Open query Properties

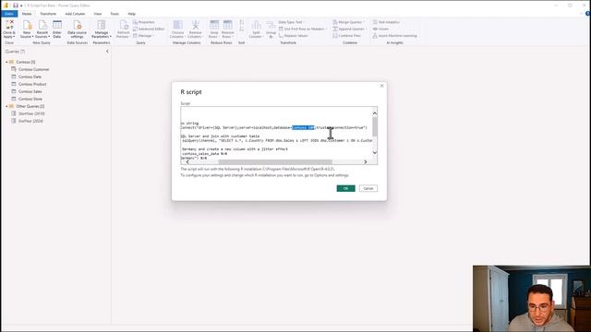(144, 22)
